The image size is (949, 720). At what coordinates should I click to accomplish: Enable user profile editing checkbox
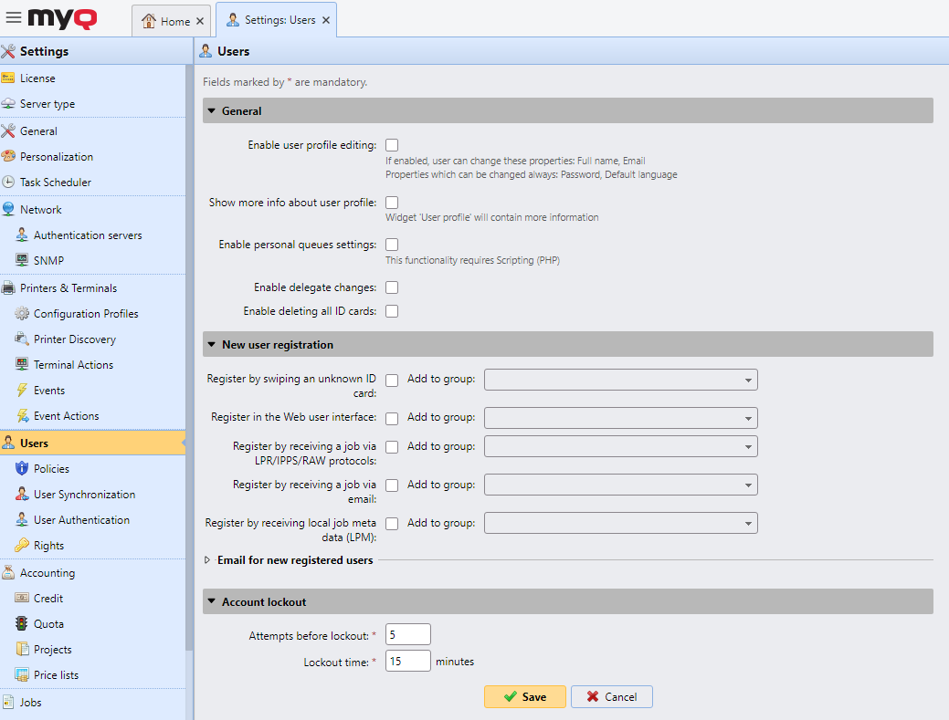(392, 145)
